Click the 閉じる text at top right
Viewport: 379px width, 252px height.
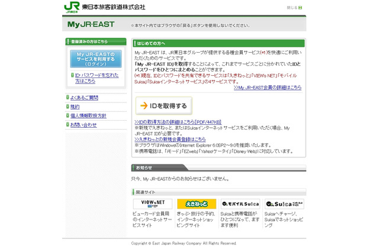point(291,8)
